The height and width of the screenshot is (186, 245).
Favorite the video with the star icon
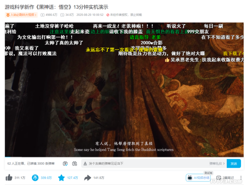click(61, 178)
